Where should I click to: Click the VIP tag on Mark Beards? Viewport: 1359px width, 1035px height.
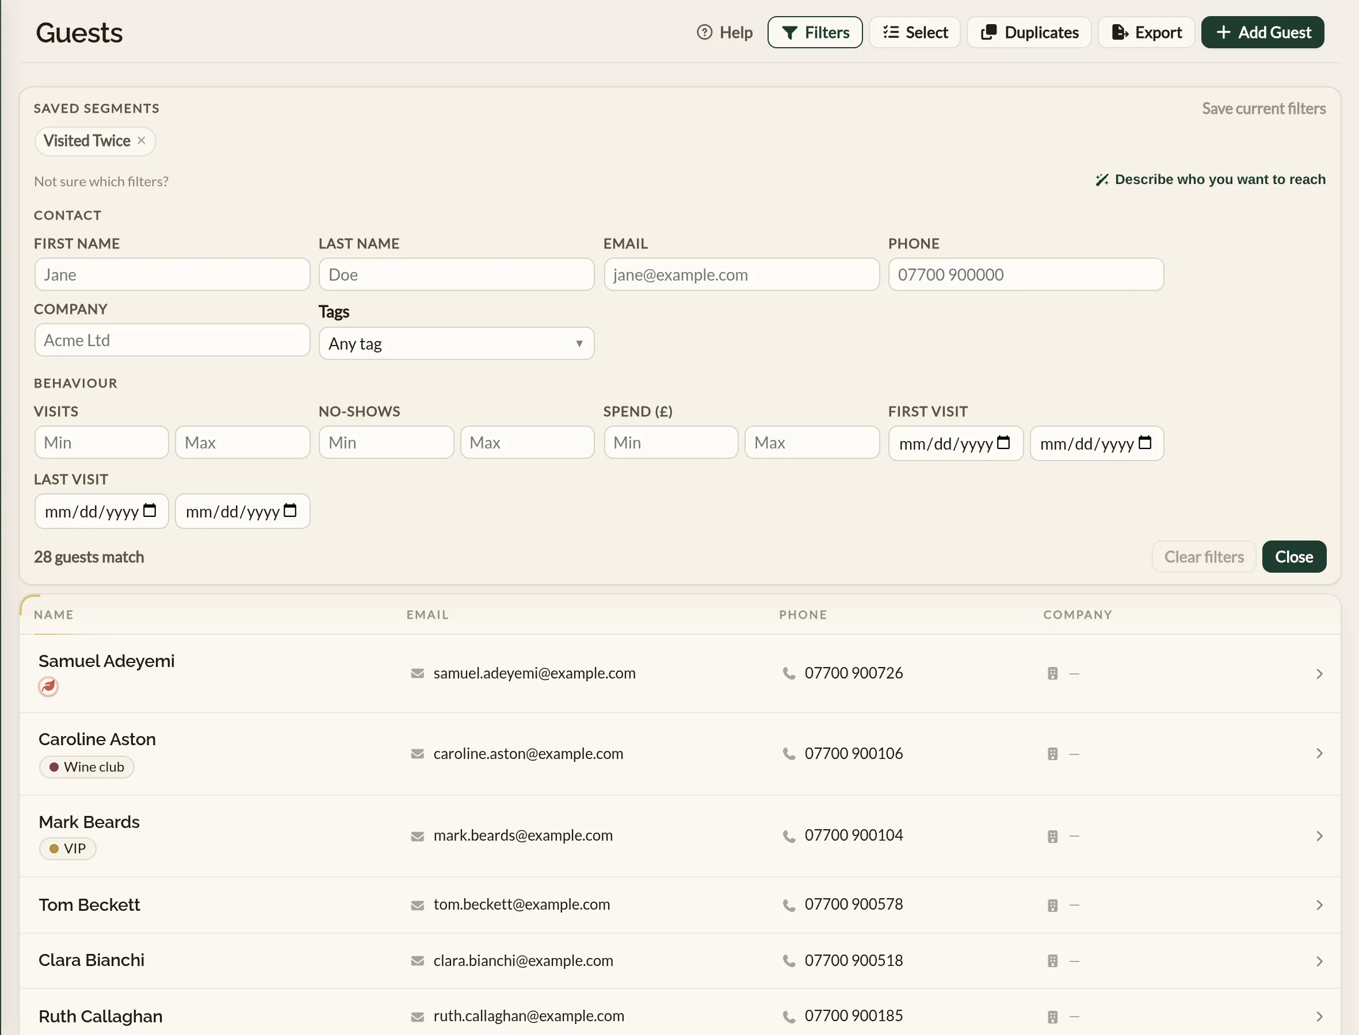(x=67, y=848)
